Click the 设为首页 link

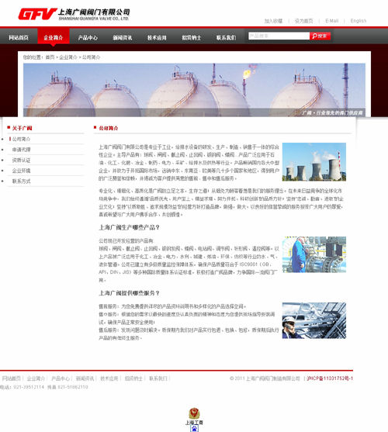(303, 21)
